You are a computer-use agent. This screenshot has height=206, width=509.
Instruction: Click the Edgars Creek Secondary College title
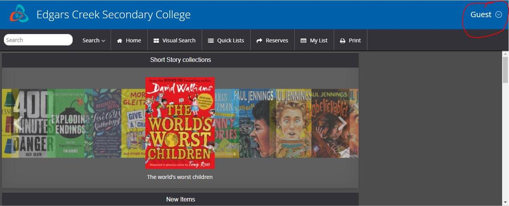tap(114, 15)
